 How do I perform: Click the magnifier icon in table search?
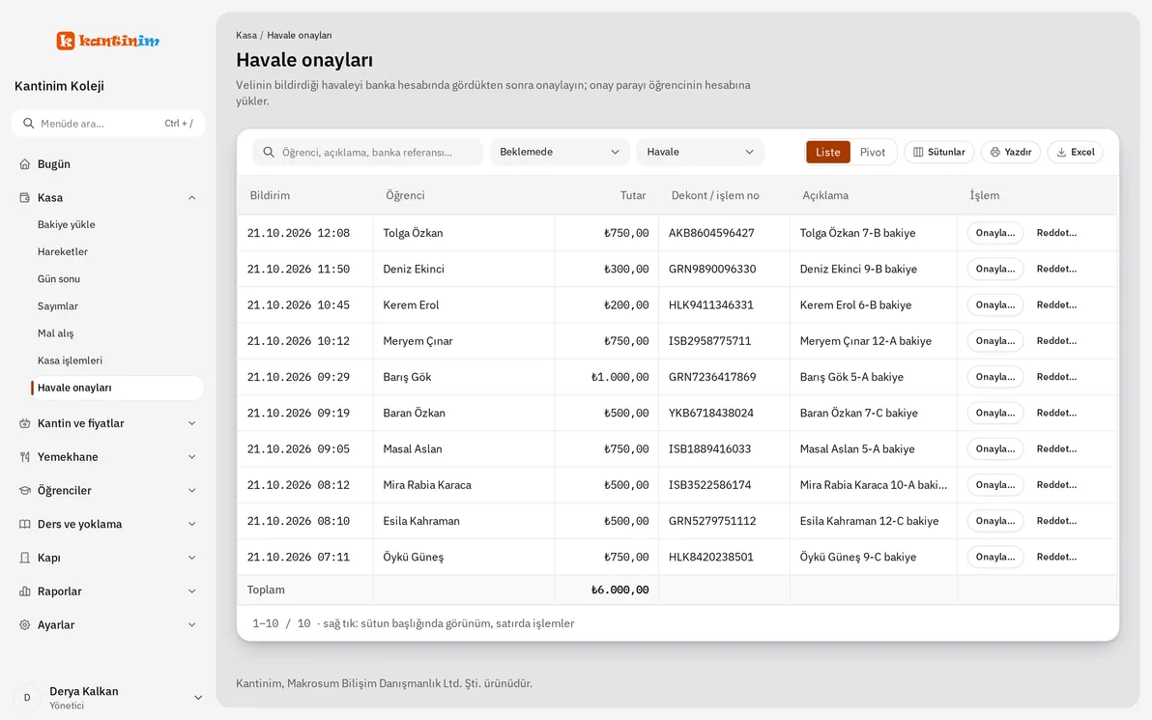(269, 152)
